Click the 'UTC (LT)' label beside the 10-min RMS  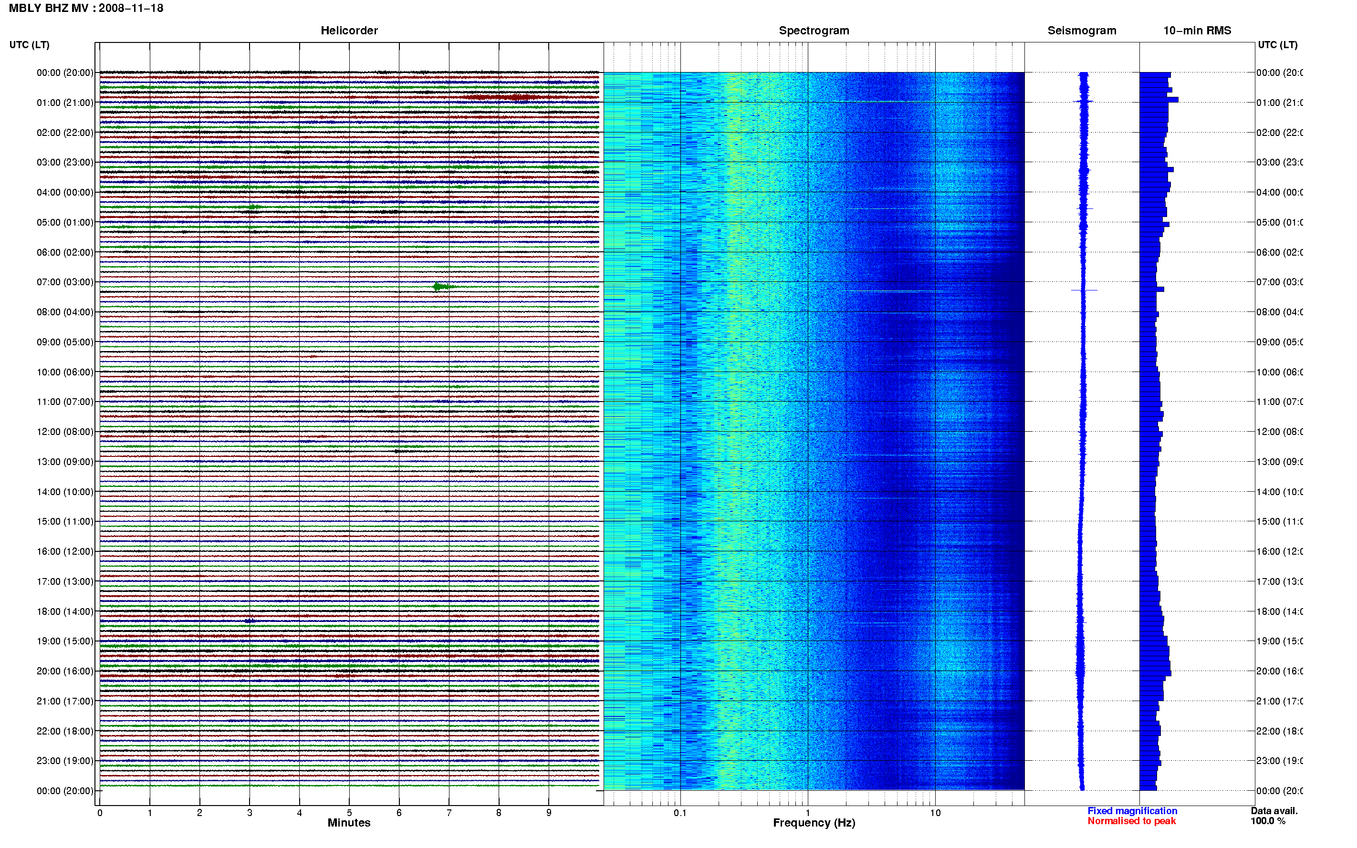click(x=1277, y=45)
